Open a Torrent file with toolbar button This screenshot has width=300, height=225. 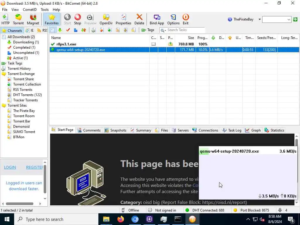18,19
